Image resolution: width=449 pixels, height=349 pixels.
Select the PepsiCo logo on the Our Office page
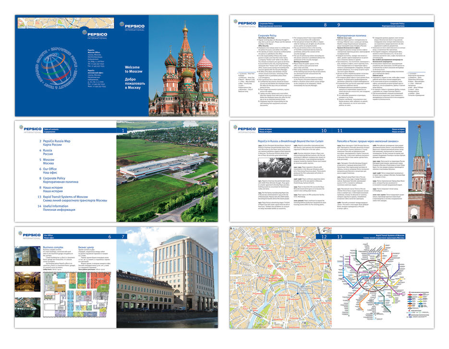point(29,235)
